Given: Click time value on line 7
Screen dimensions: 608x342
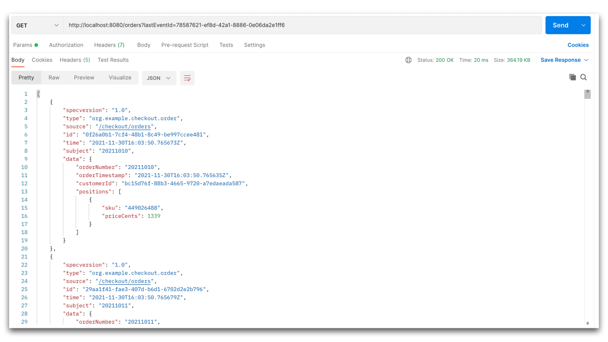Looking at the screenshot, I should pyautogui.click(x=136, y=143).
